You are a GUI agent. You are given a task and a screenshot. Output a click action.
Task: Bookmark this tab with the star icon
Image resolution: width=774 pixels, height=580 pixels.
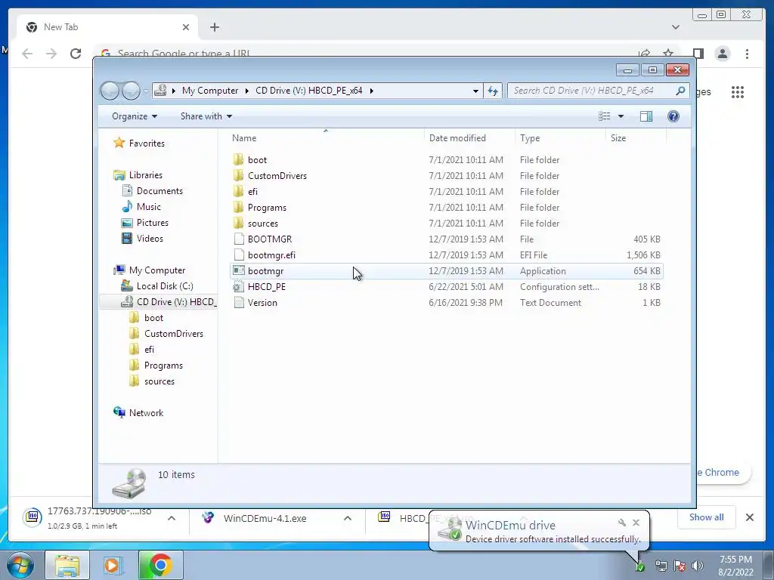[x=668, y=53]
